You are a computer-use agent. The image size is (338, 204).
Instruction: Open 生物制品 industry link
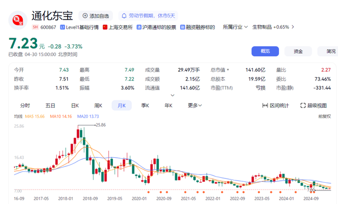tap(262, 27)
